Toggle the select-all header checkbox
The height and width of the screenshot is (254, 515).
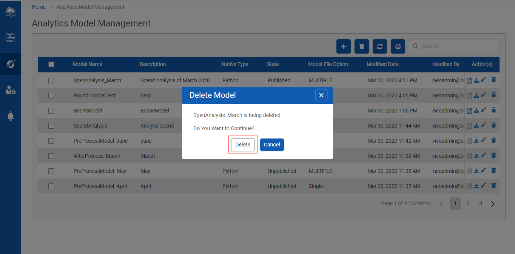(51, 65)
